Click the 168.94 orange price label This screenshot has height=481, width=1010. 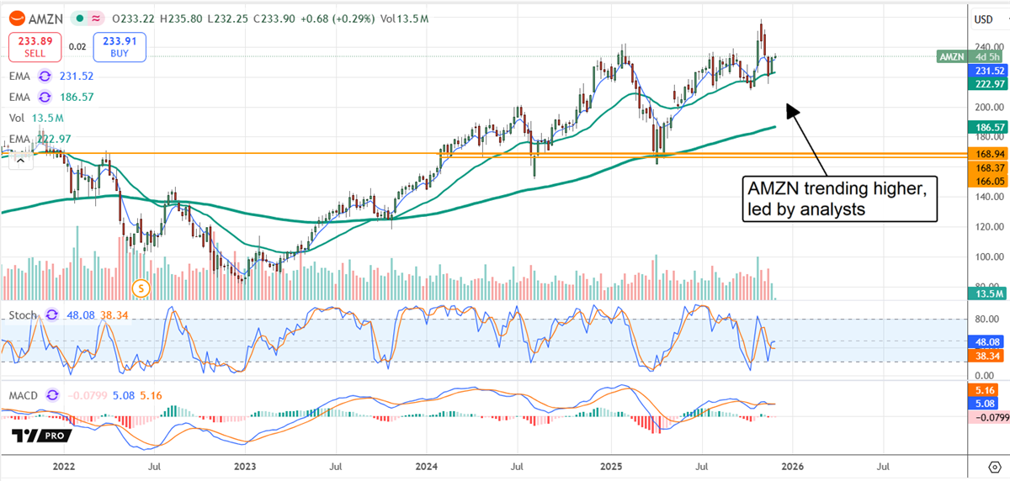[x=988, y=155]
